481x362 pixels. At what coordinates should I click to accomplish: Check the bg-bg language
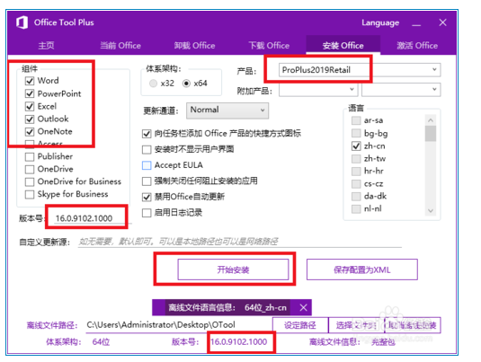(x=356, y=133)
